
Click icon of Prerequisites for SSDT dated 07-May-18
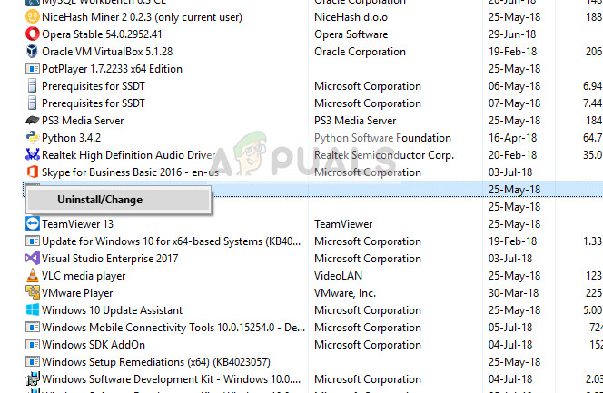pyautogui.click(x=33, y=103)
